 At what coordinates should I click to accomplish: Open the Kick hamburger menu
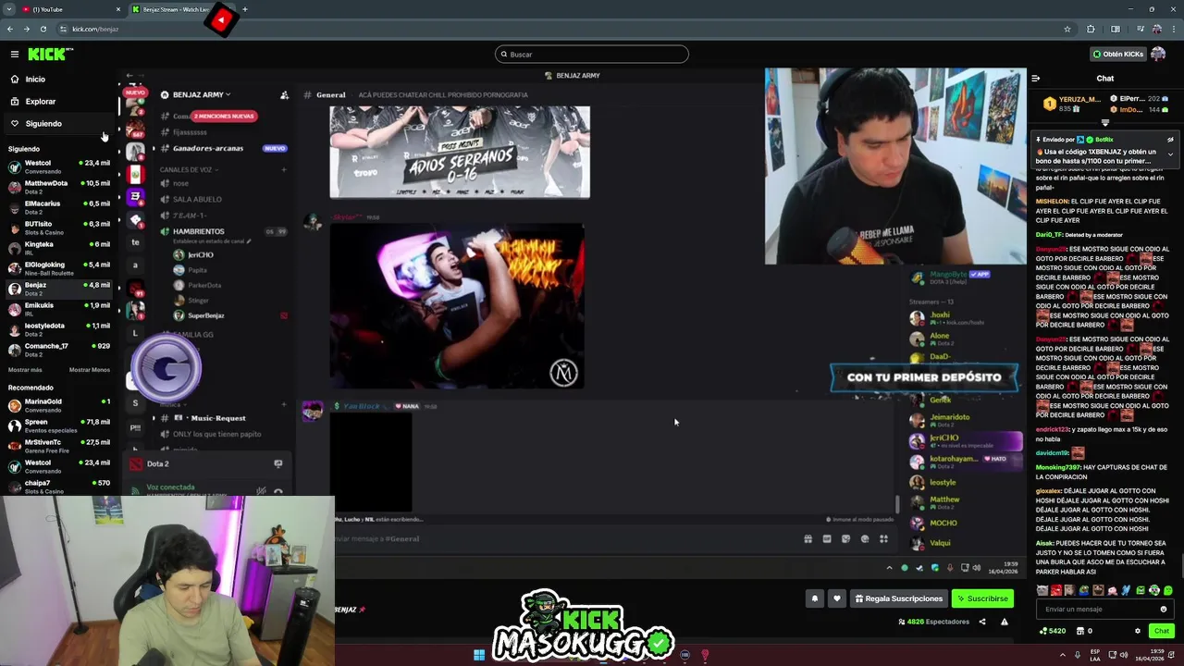[15, 55]
